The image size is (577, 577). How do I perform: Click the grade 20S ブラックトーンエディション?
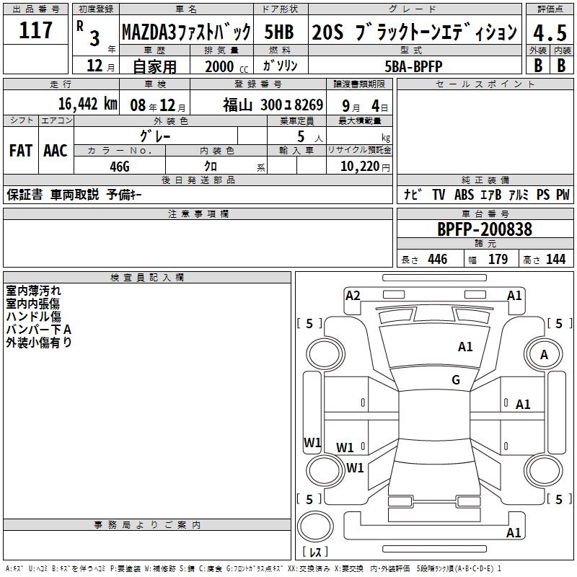pyautogui.click(x=414, y=32)
